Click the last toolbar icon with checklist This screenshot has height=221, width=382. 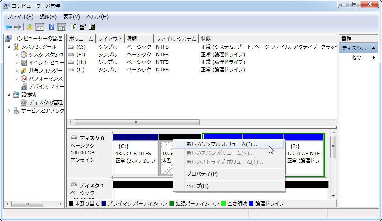(92, 27)
